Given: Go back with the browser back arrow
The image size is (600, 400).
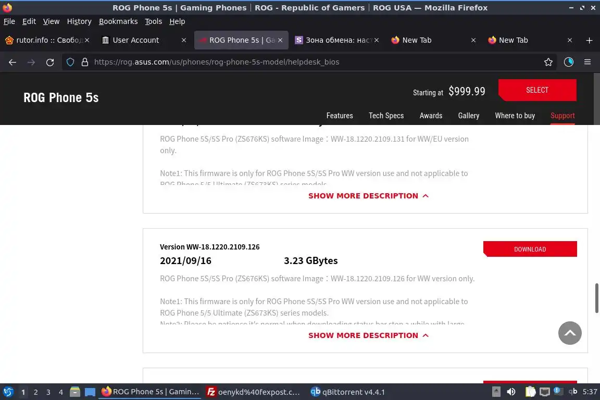Looking at the screenshot, I should pyautogui.click(x=12, y=62).
